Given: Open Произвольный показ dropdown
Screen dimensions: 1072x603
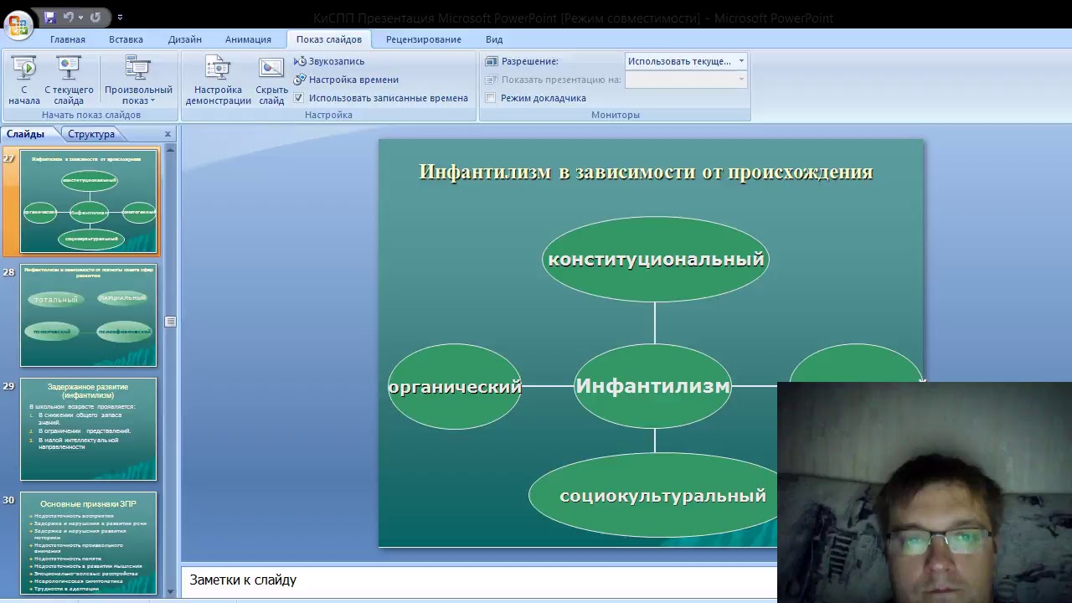Looking at the screenshot, I should tap(138, 80).
